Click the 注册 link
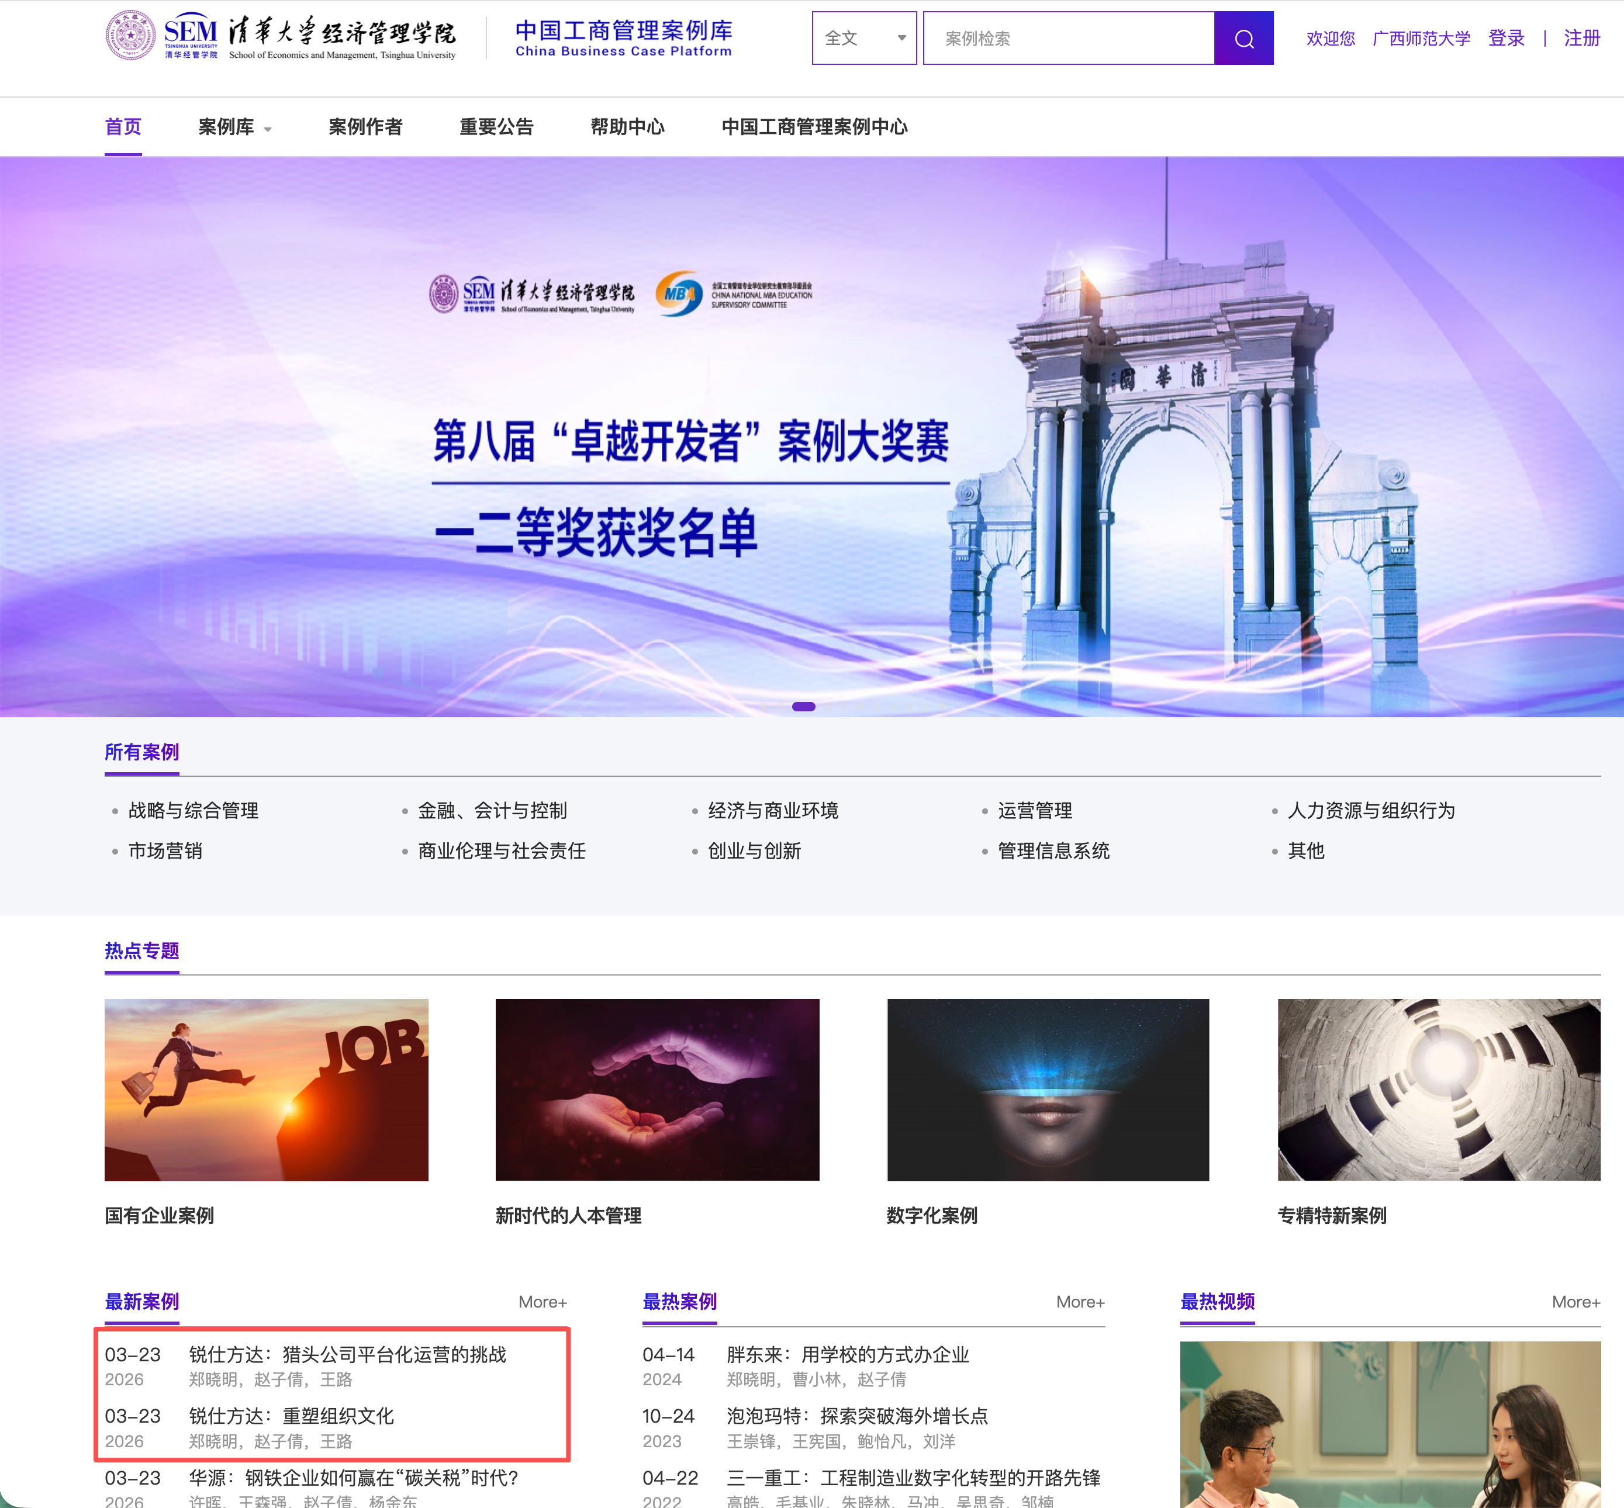This screenshot has height=1508, width=1624. click(x=1581, y=39)
